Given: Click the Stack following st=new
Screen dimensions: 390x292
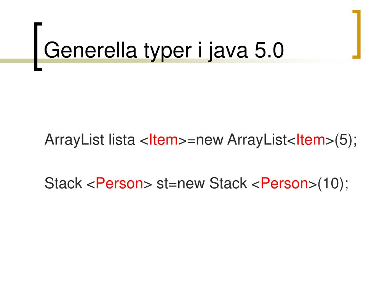Looking at the screenshot, I should pos(228,183).
